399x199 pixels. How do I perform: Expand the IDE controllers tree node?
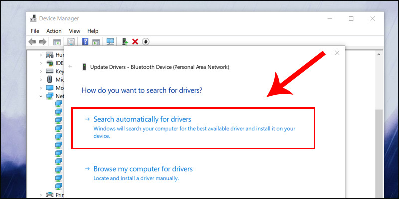click(x=41, y=63)
